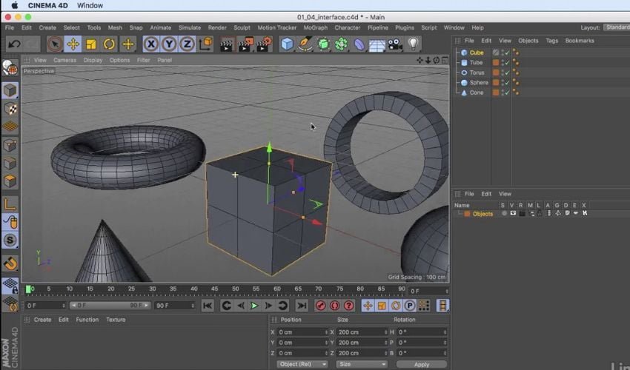This screenshot has height=370, width=630.
Task: Toggle Torus object enable checkmark
Action: (507, 73)
